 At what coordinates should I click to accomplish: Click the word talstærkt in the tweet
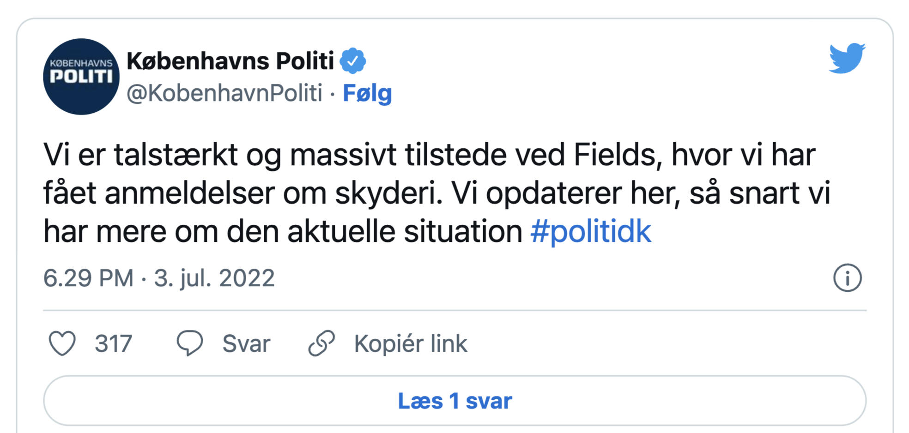[176, 155]
